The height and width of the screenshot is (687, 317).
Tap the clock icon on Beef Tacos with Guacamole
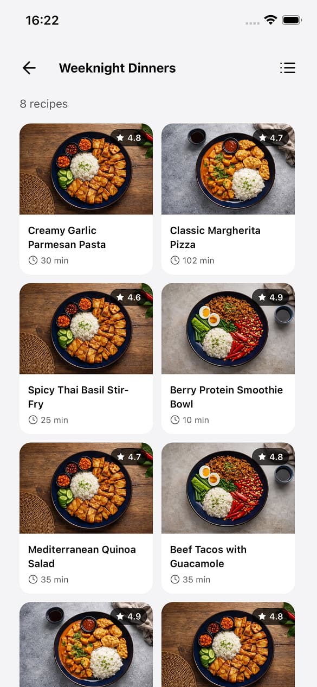click(175, 580)
